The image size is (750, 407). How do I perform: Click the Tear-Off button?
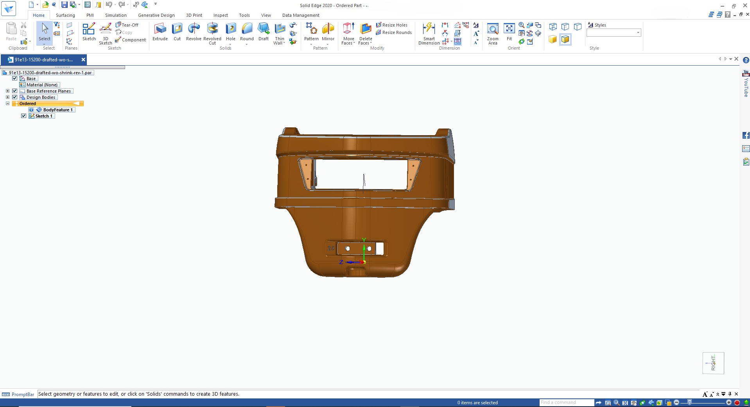127,25
